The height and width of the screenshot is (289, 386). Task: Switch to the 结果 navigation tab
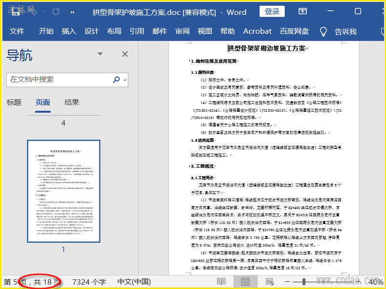(x=71, y=102)
